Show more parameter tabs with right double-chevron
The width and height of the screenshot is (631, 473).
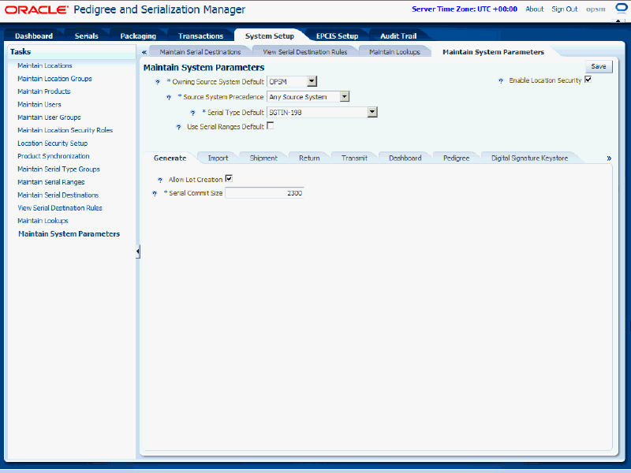609,158
